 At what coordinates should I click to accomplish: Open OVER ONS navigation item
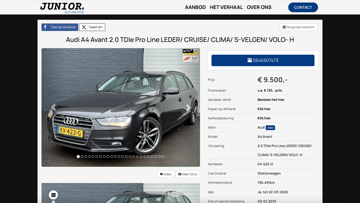259,7
